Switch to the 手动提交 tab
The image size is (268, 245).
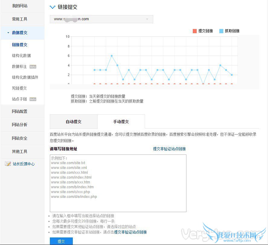[121, 122]
